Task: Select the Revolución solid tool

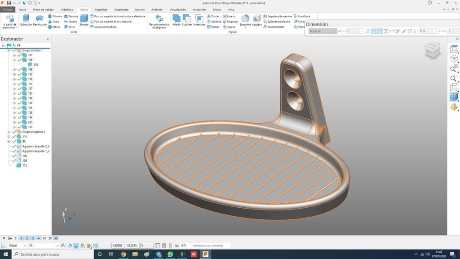Action: point(40,20)
